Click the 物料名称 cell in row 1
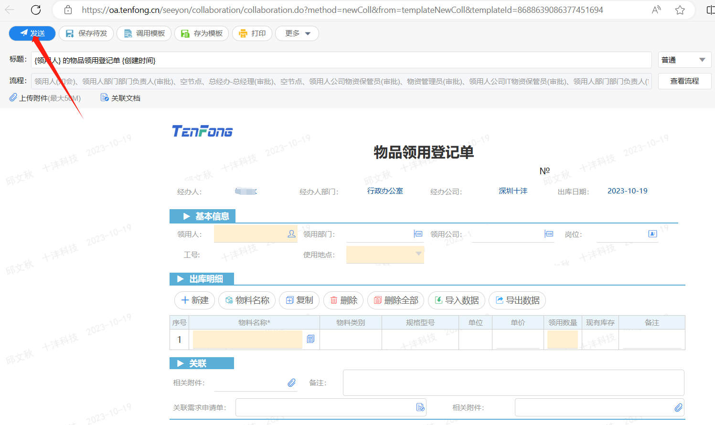This screenshot has width=715, height=425. point(247,340)
